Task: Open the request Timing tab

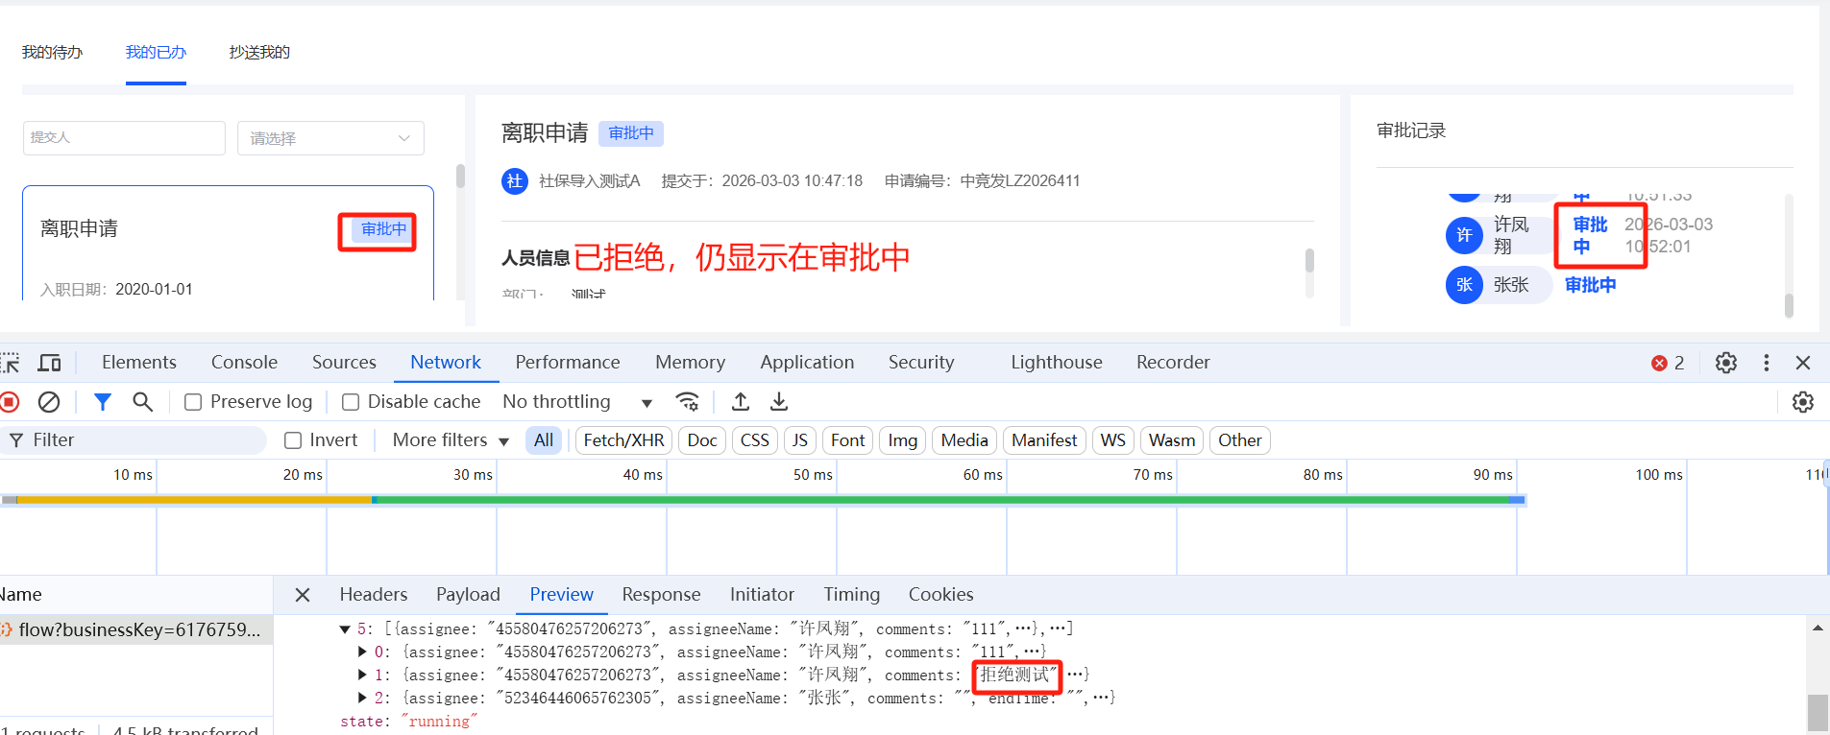Action: 852,595
